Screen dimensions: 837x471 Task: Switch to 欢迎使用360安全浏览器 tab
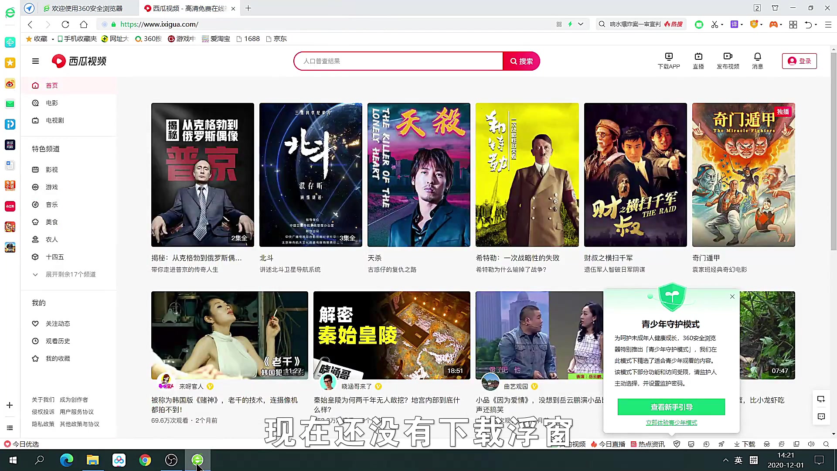pos(87,8)
